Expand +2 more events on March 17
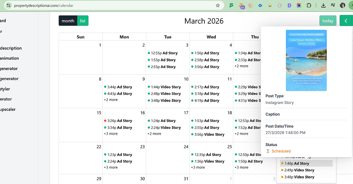This screenshot has width=353, height=184. [x=154, y=134]
